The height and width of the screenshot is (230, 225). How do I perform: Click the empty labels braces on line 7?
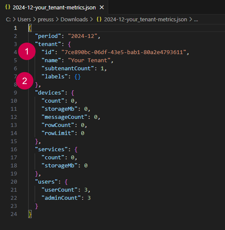77,77
